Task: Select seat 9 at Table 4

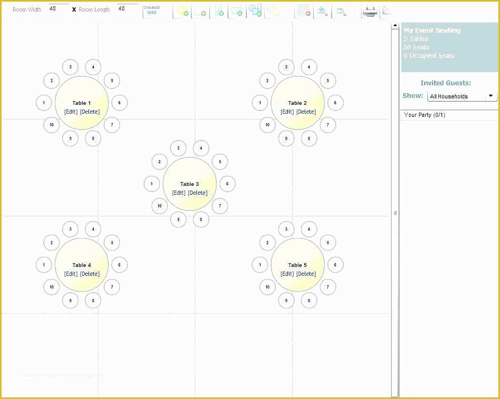Action: click(71, 301)
